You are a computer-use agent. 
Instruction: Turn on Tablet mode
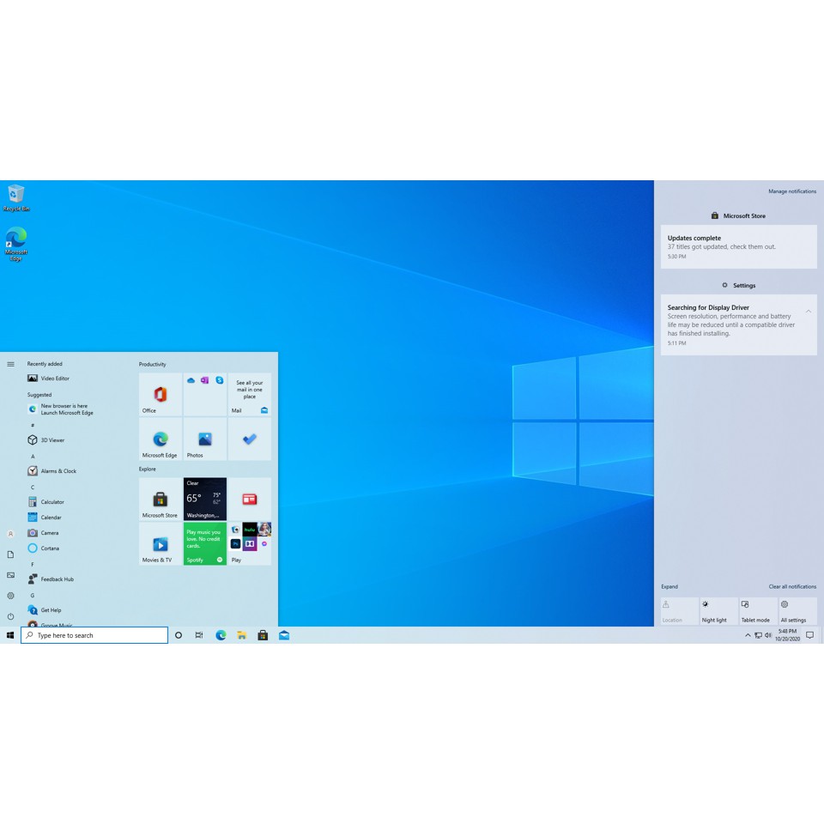[756, 610]
